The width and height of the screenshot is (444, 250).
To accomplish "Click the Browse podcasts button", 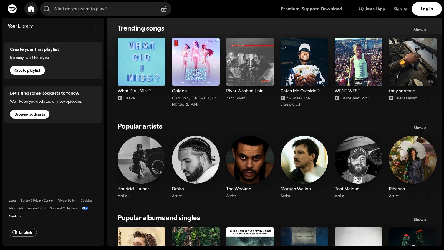I will (30, 114).
